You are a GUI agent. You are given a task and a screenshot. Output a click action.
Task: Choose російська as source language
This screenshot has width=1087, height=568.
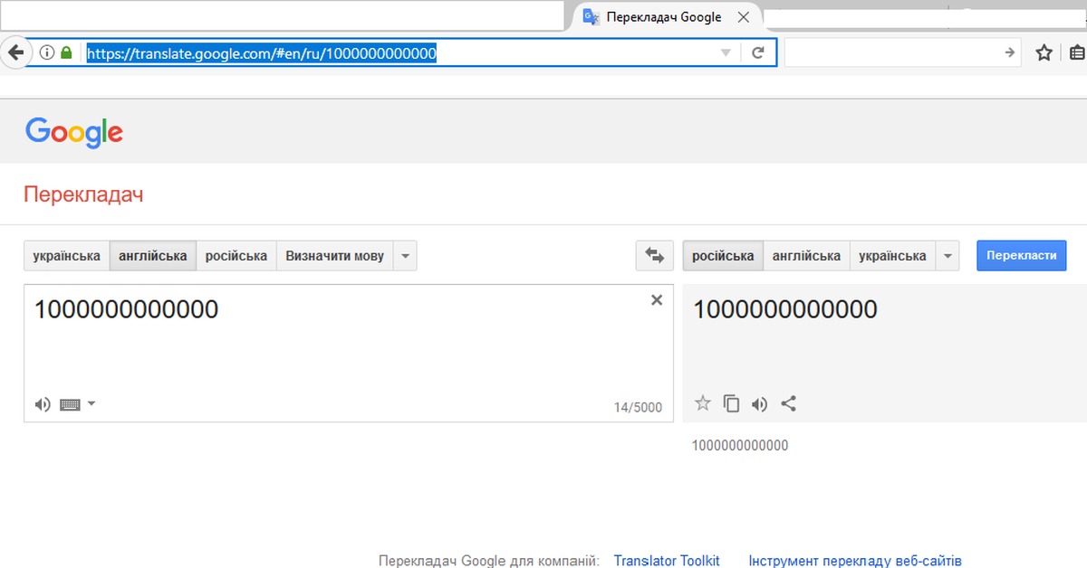[x=236, y=256]
